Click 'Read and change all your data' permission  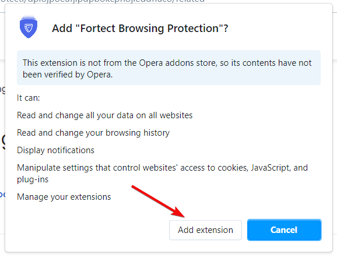pyautogui.click(x=105, y=115)
